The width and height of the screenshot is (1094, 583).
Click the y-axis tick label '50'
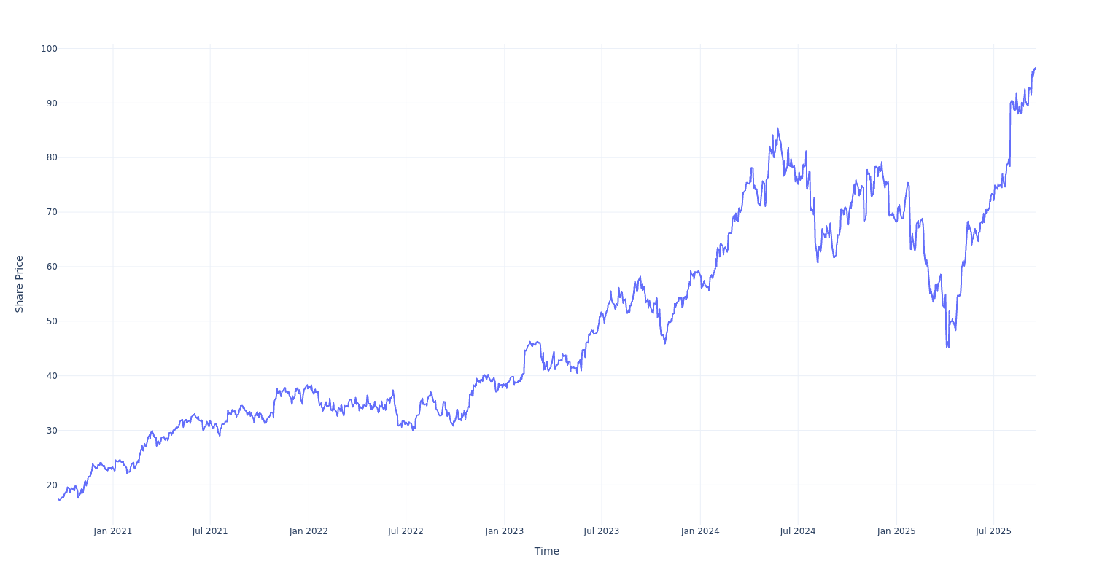[x=51, y=321]
